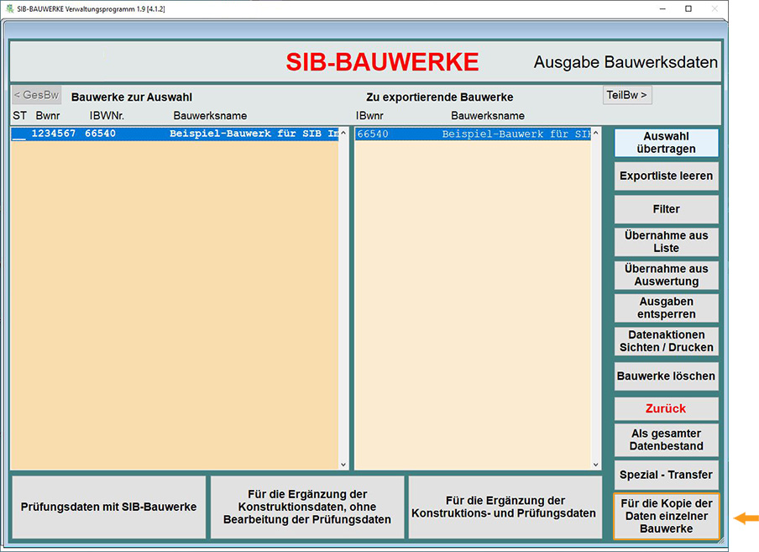Select 'Als gesamter Datenbestand' export

[666, 439]
